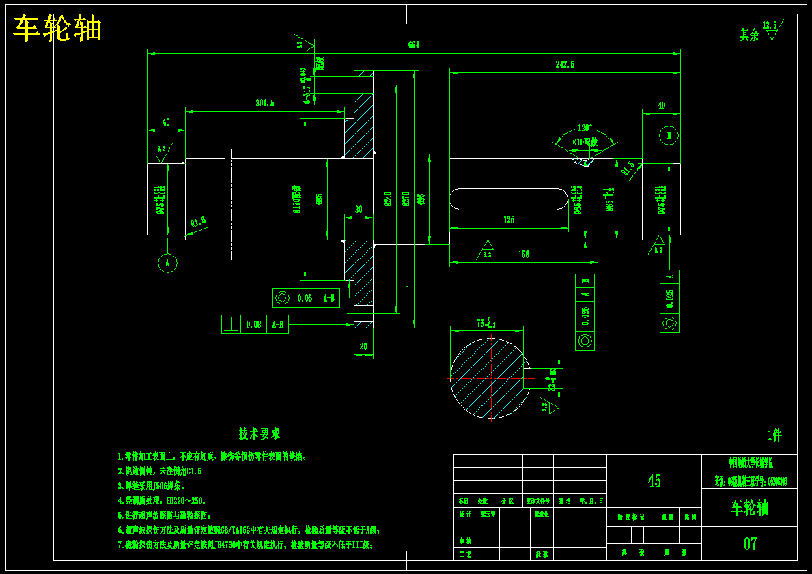Select the 阶段标记 cell
Screen dimensions: 812x574
[631, 517]
